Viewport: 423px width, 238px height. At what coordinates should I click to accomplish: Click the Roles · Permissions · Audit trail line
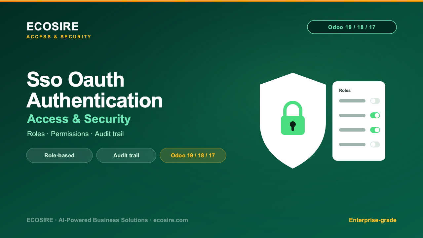tap(75, 134)
